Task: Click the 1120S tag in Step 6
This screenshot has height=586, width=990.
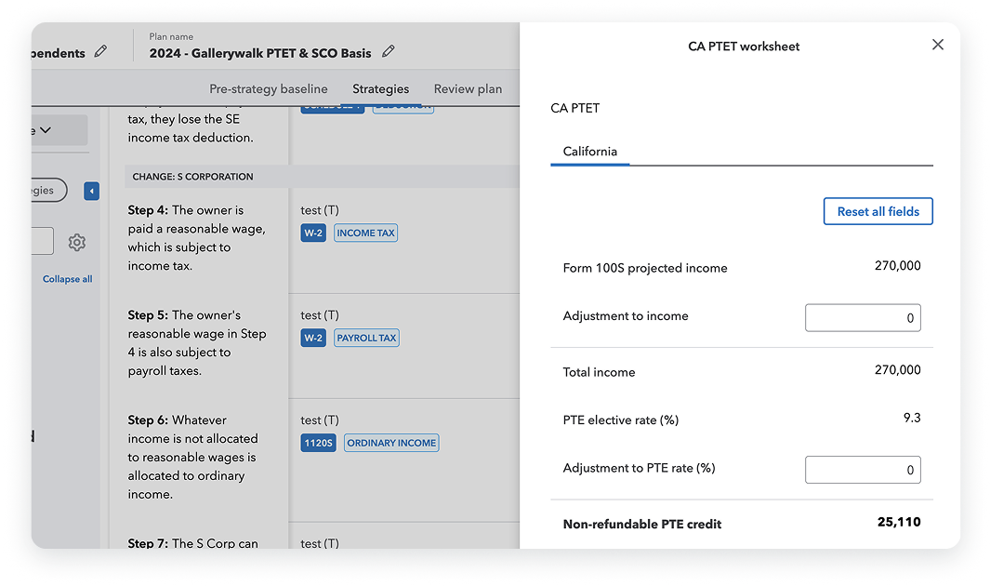Action: point(318,443)
